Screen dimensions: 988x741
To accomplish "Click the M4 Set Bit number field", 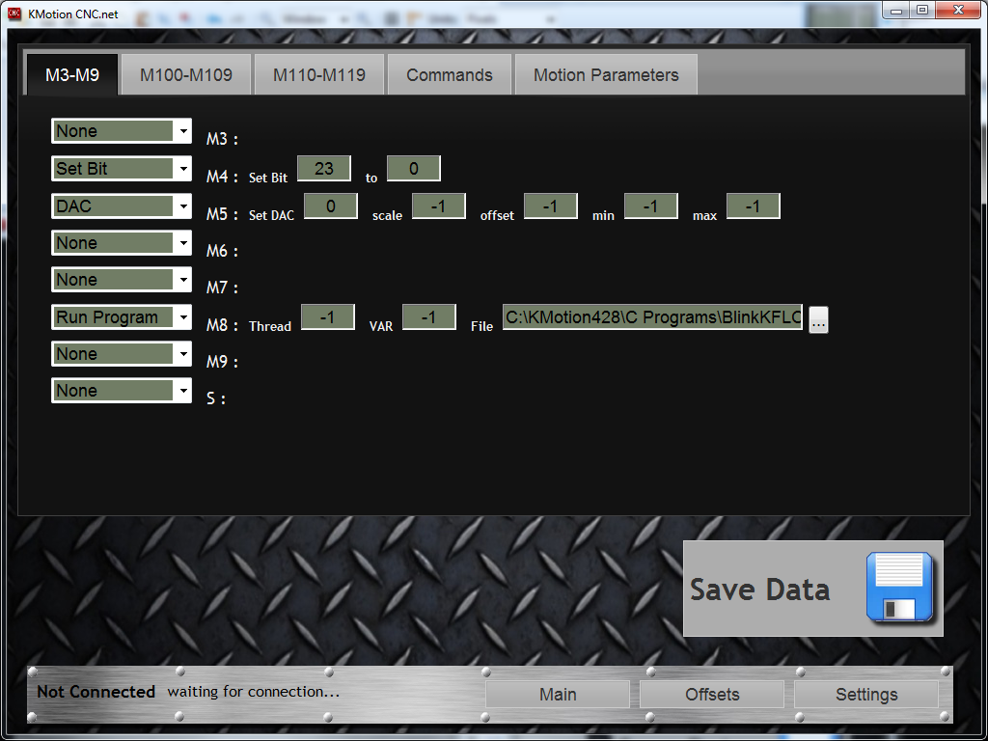I will (x=324, y=169).
